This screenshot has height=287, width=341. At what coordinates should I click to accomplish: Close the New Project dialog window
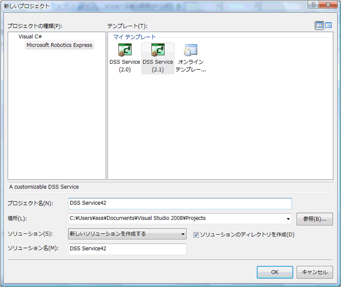pyautogui.click(x=328, y=5)
